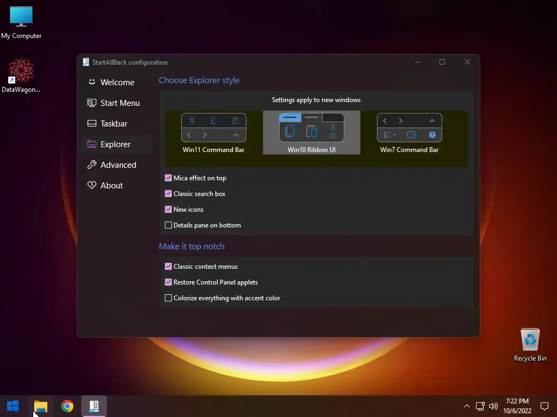Screen dimensions: 557x417
Task: Choose Win7 Command Bar explorer style
Action: click(x=409, y=132)
